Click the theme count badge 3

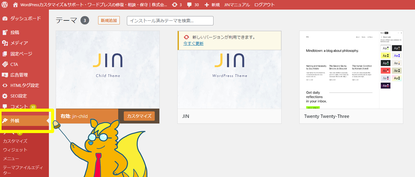[85, 21]
